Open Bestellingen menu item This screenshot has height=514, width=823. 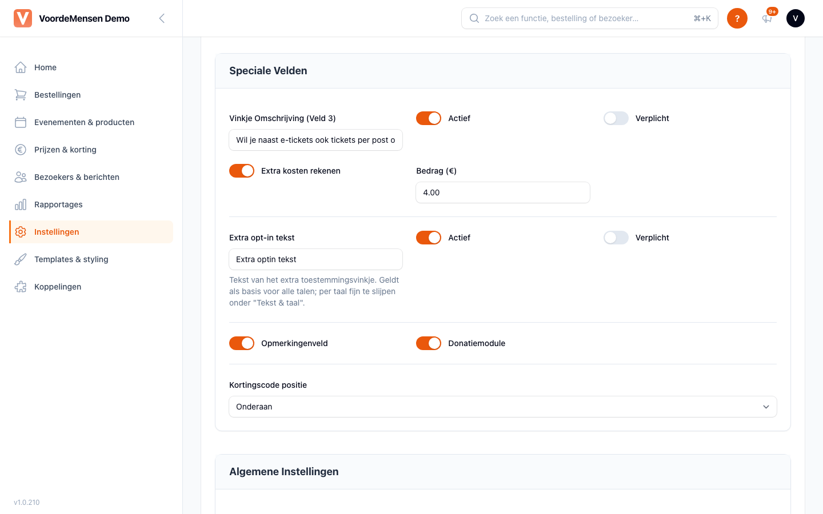[91, 95]
